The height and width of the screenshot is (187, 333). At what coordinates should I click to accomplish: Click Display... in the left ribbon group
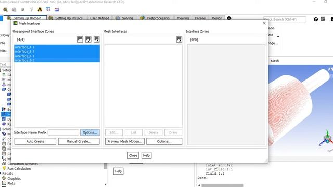[x=5, y=35]
